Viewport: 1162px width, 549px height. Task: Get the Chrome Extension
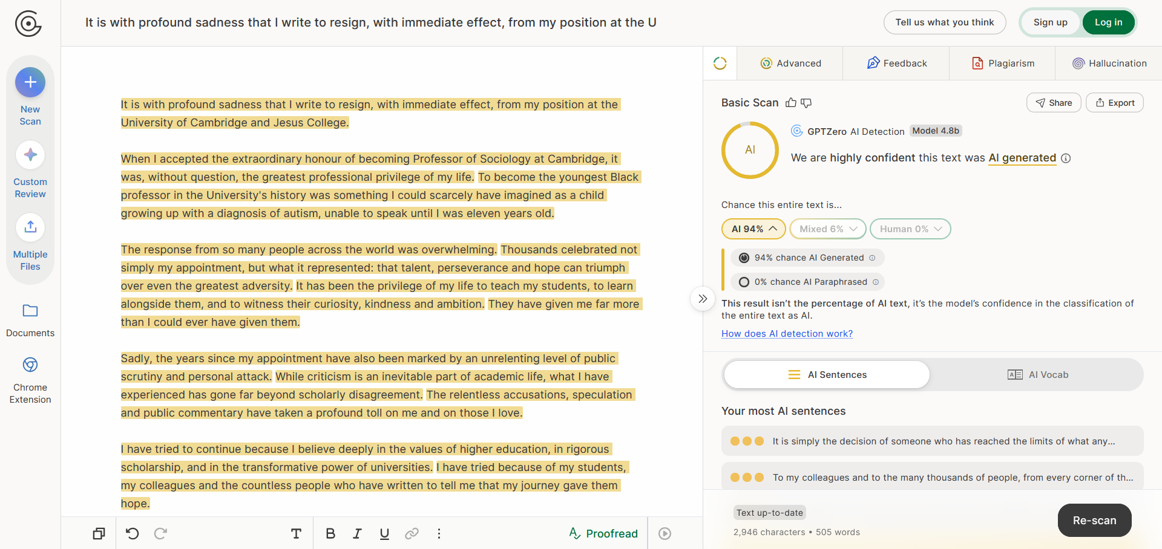[x=30, y=380]
